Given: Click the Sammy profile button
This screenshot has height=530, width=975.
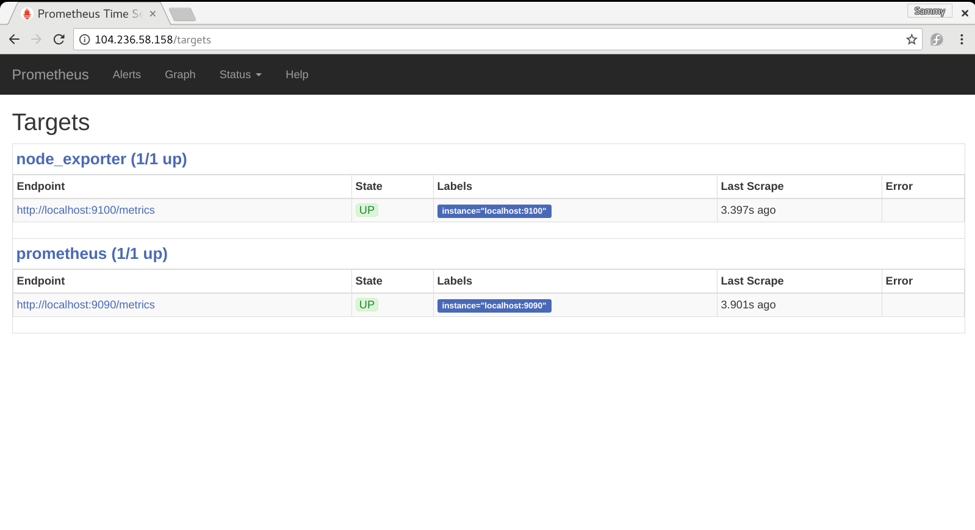Looking at the screenshot, I should point(930,11).
